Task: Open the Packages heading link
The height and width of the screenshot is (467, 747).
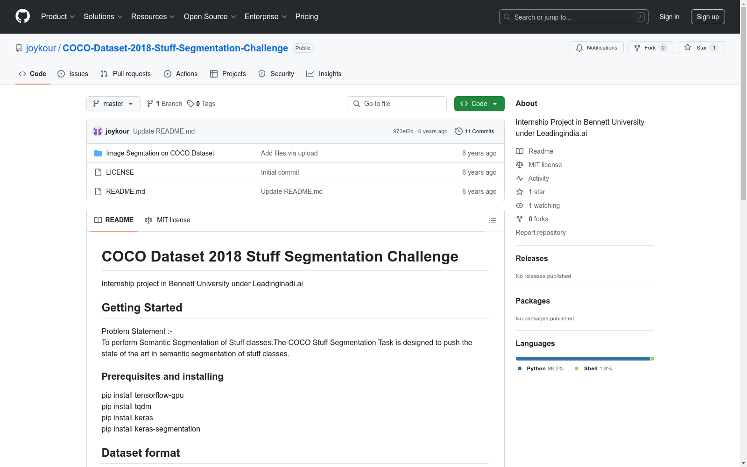Action: pos(533,301)
